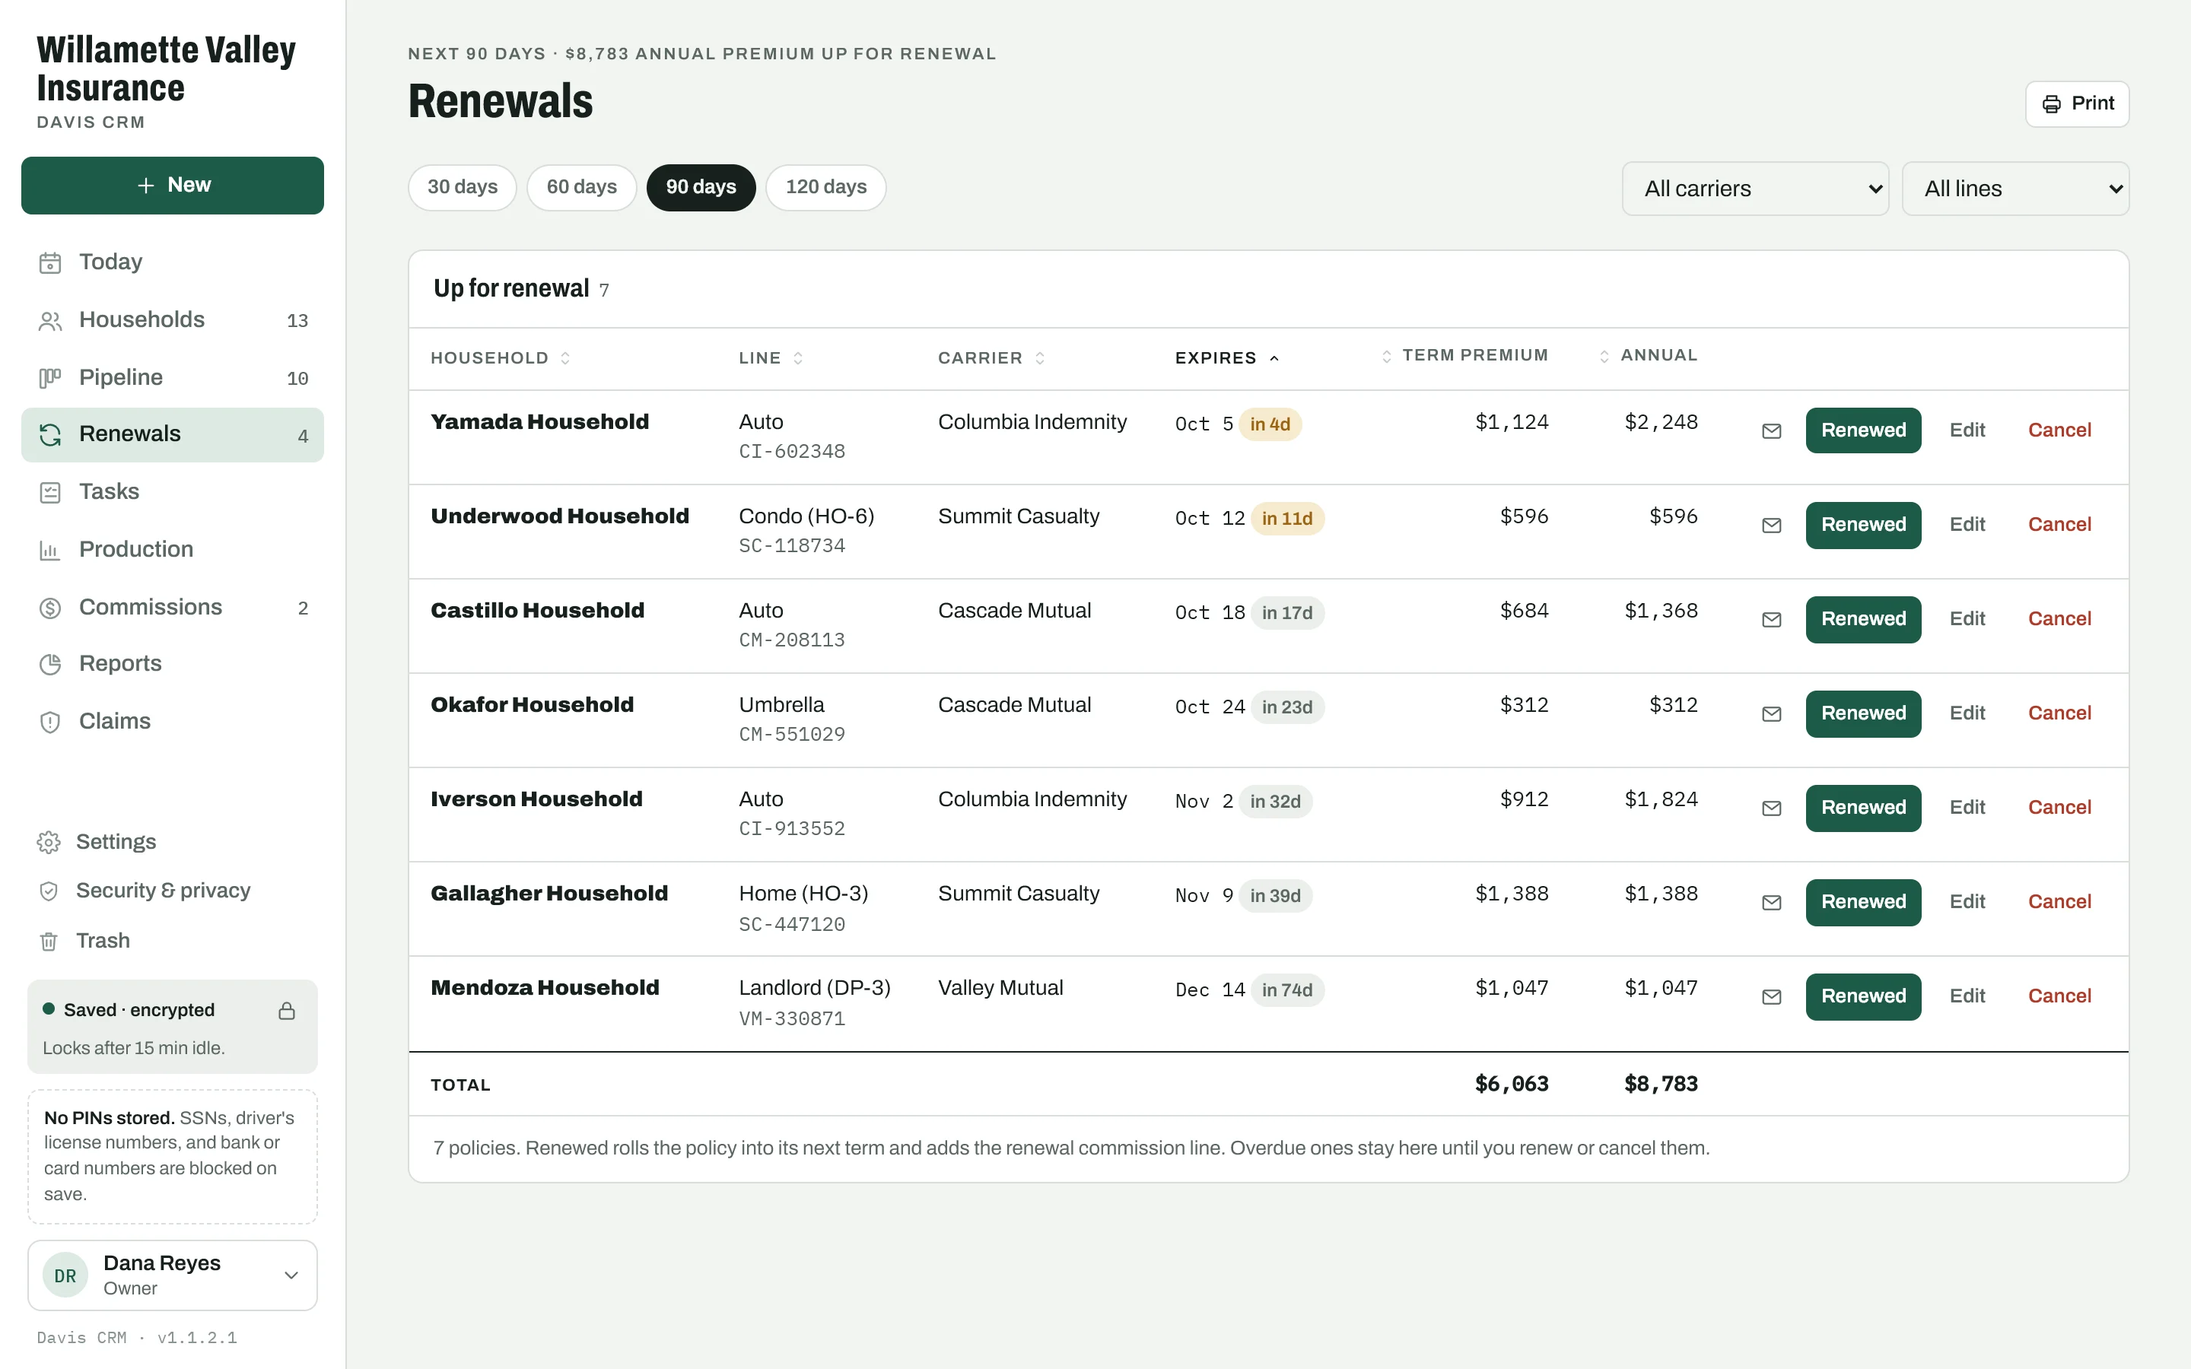
Task: Click the Reports pie chart icon
Action: tap(49, 664)
